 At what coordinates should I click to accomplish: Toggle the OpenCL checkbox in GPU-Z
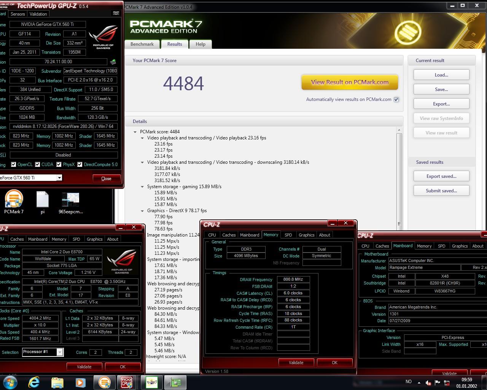14,165
